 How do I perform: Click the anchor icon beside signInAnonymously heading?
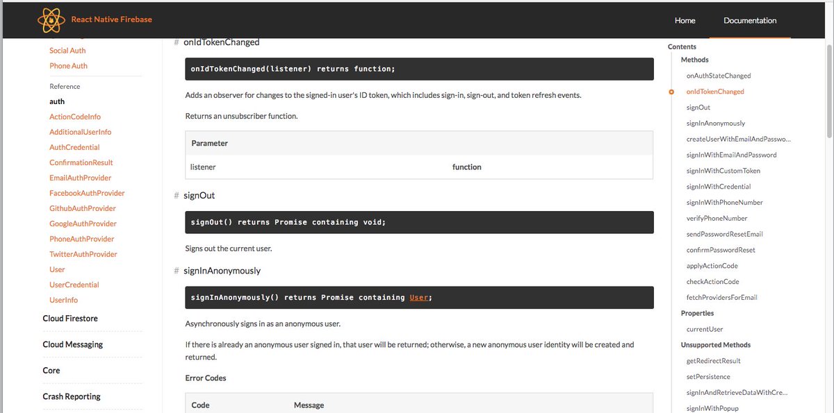(x=175, y=271)
